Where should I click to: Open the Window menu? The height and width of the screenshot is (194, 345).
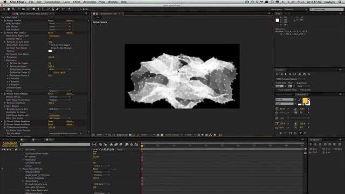113,2
